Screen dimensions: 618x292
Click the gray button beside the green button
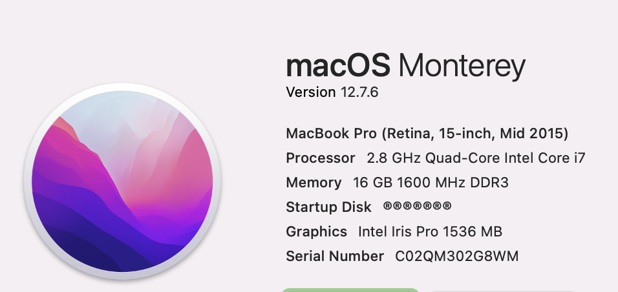tap(500, 291)
